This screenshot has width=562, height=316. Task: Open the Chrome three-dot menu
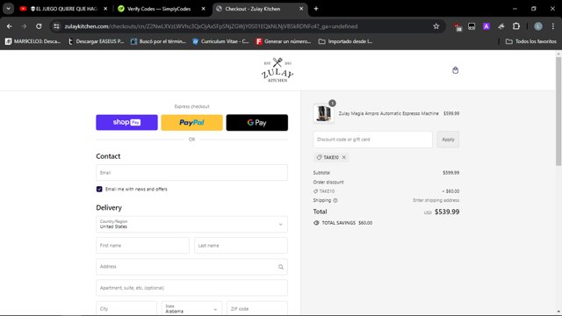[x=553, y=26]
